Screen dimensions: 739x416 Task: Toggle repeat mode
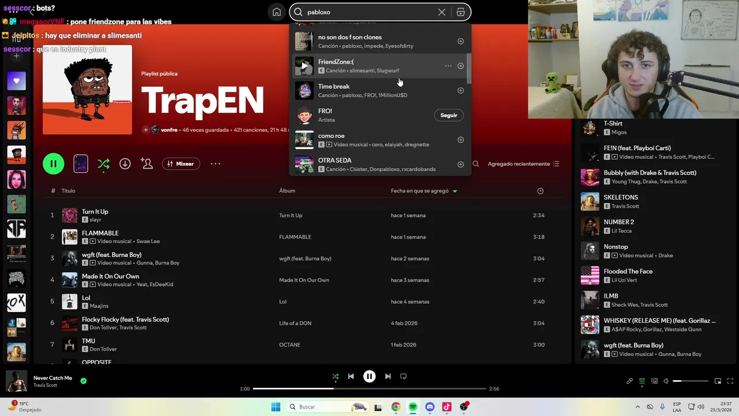[404, 377]
